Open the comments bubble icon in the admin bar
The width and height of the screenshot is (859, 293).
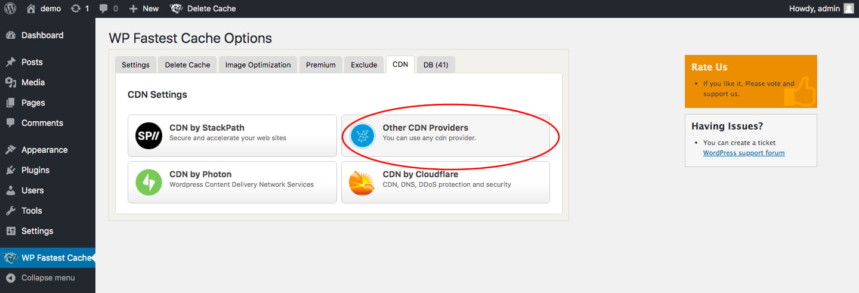[104, 8]
